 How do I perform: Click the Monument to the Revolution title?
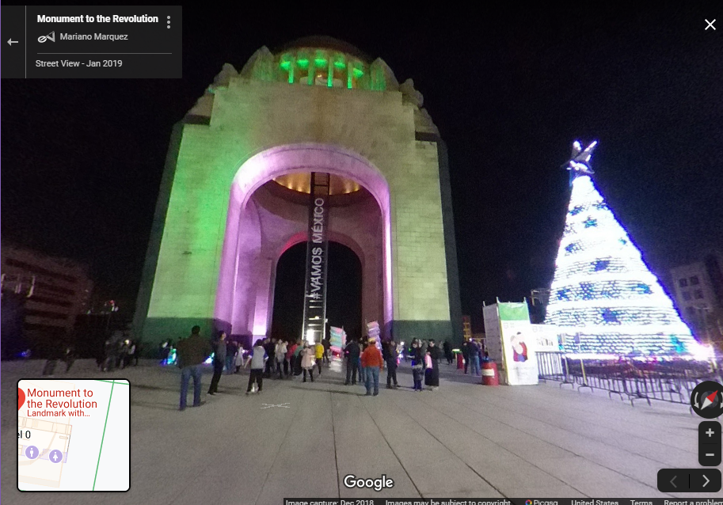(x=97, y=19)
